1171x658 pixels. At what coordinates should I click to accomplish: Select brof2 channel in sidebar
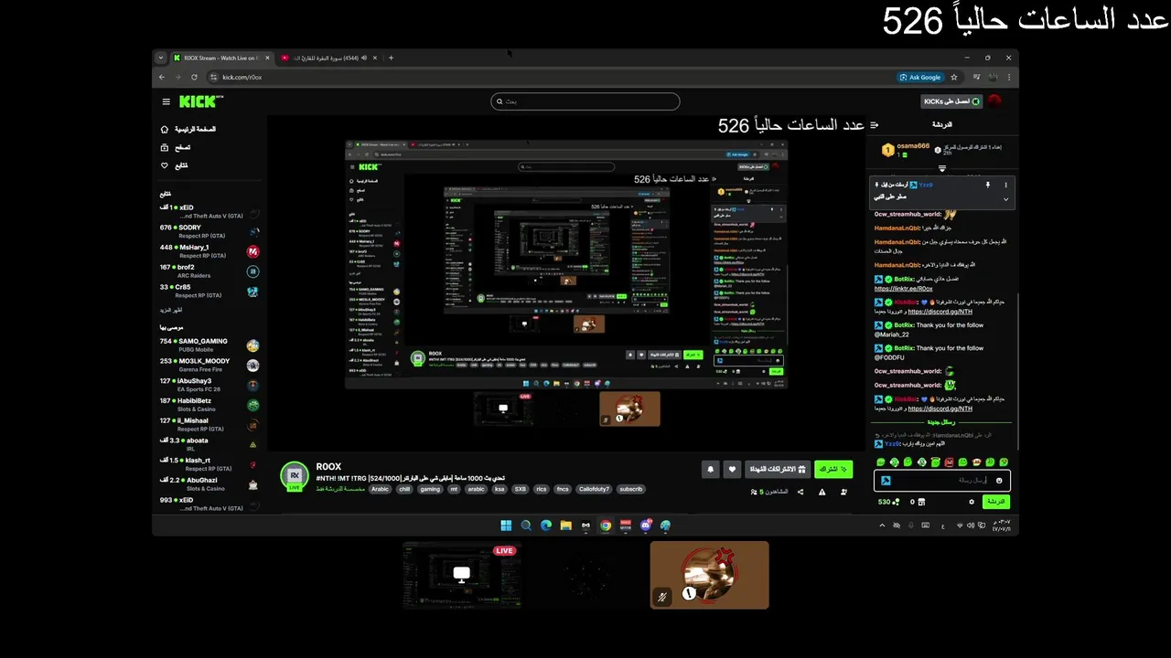pos(209,271)
